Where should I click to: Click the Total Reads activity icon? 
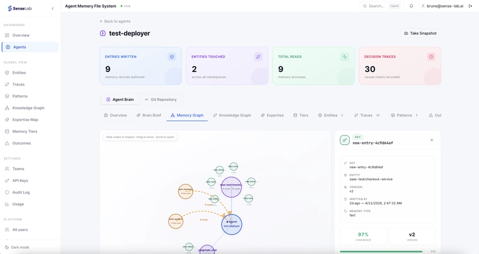pyautogui.click(x=344, y=57)
